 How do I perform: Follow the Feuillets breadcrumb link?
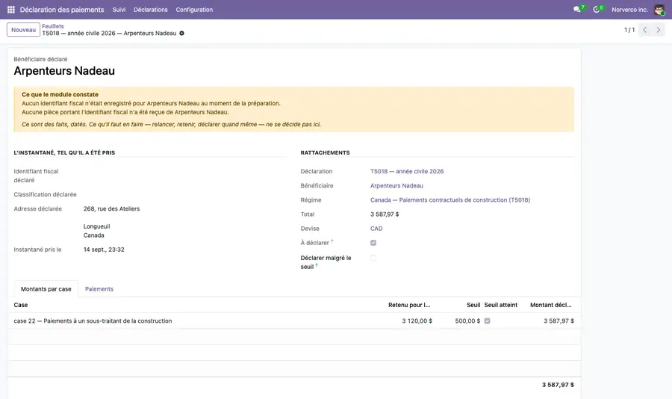pos(53,26)
